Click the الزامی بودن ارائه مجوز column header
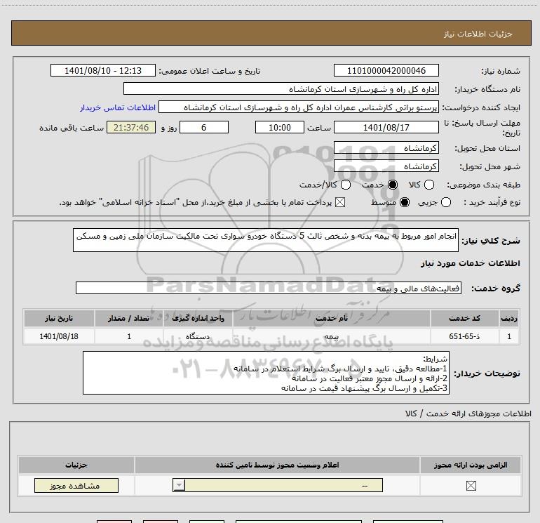Image resolution: width=540 pixels, height=523 pixels. point(471,465)
